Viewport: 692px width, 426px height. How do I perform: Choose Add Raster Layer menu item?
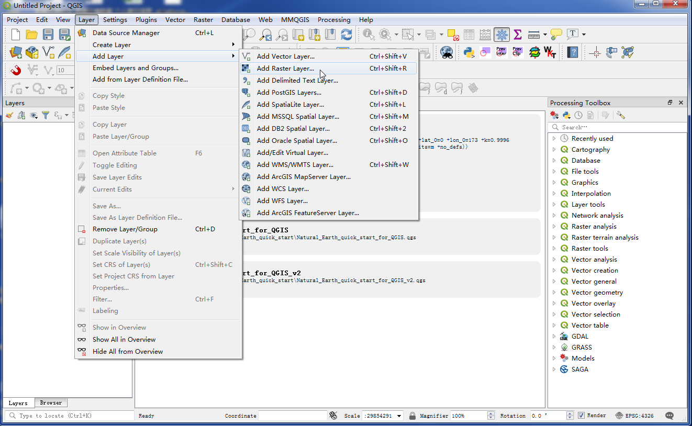click(329, 69)
